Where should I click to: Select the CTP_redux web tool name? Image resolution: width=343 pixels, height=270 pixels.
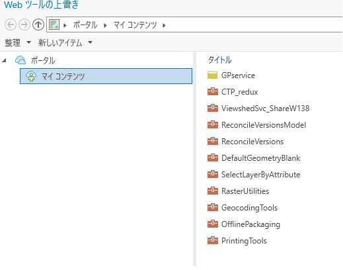point(239,92)
